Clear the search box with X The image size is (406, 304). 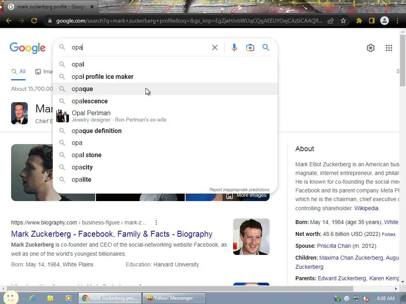tap(214, 47)
